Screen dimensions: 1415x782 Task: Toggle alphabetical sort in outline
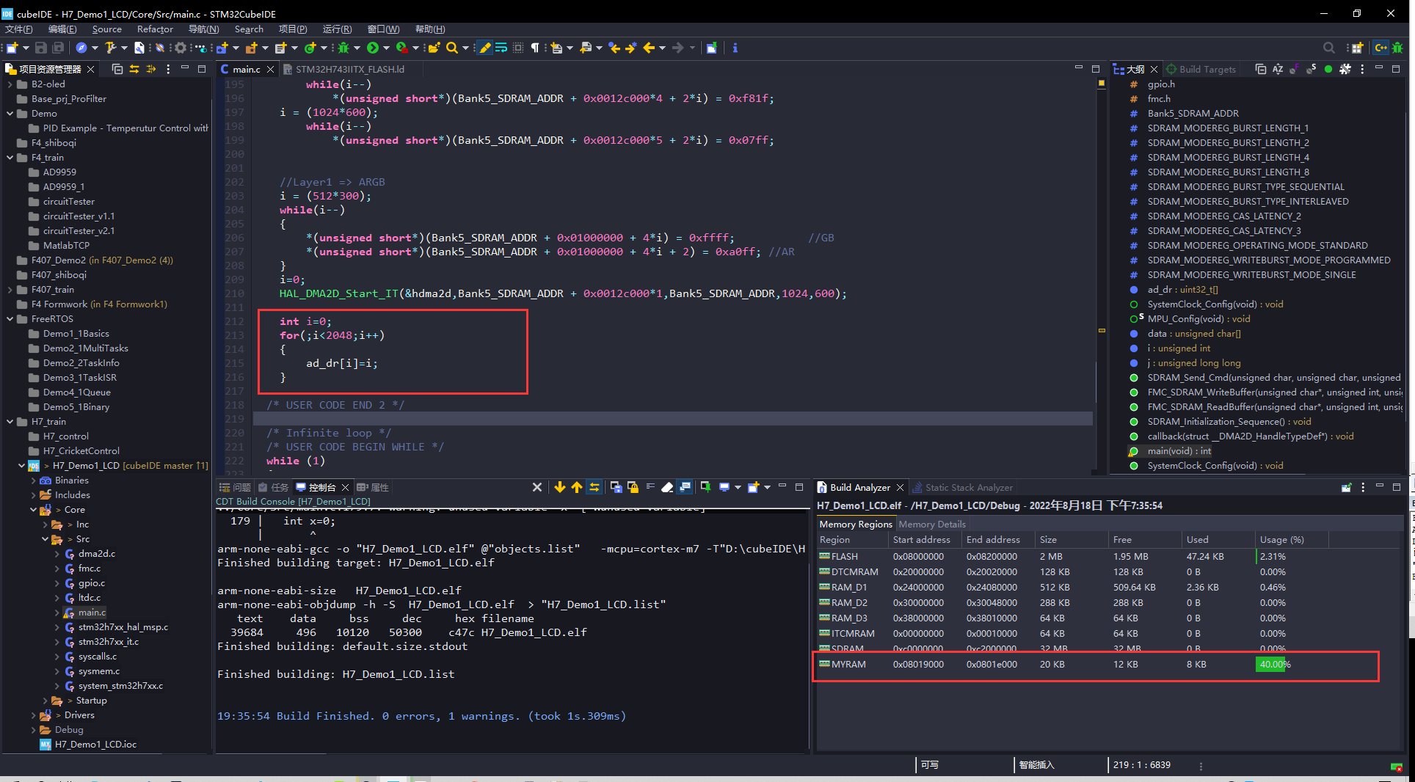click(1278, 69)
